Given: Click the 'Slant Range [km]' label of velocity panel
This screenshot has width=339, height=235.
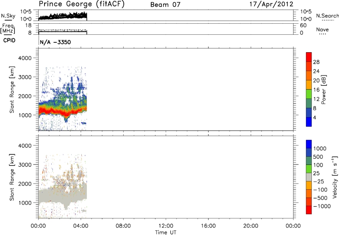Looking at the screenshot, I should [x=12, y=177].
